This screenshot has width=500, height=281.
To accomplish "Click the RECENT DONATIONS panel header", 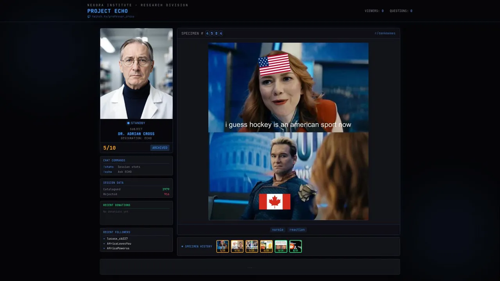I will [117, 205].
